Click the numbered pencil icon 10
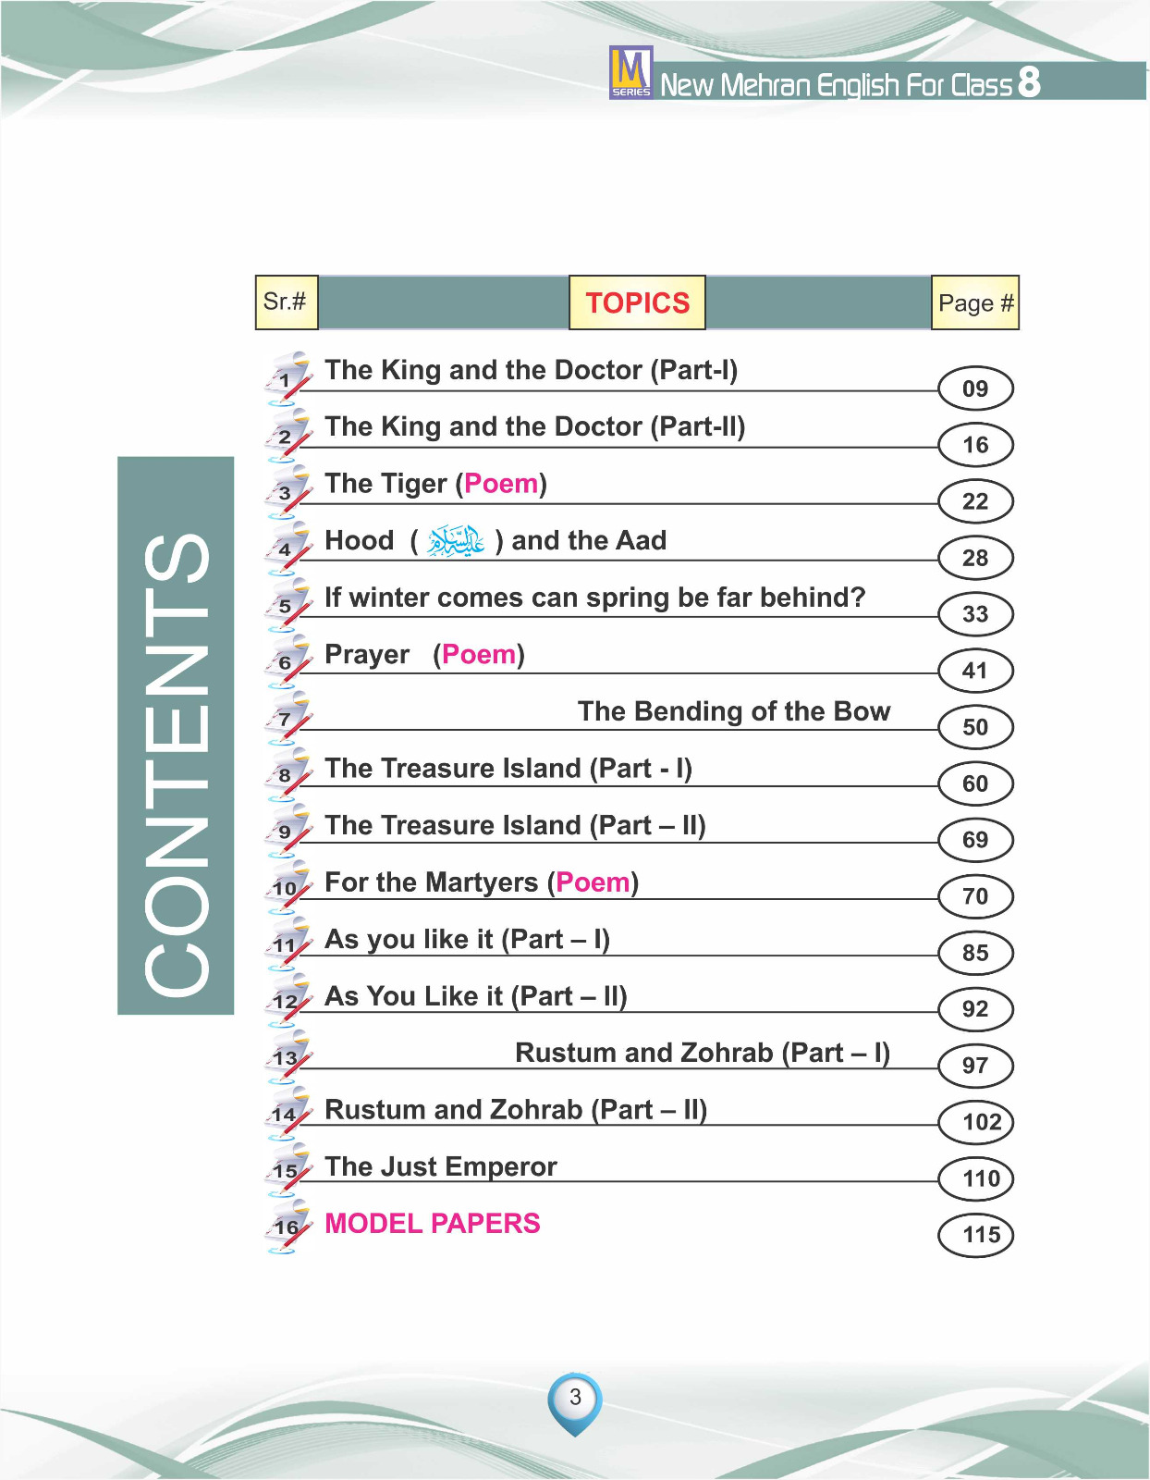This screenshot has width=1150, height=1480. (287, 888)
